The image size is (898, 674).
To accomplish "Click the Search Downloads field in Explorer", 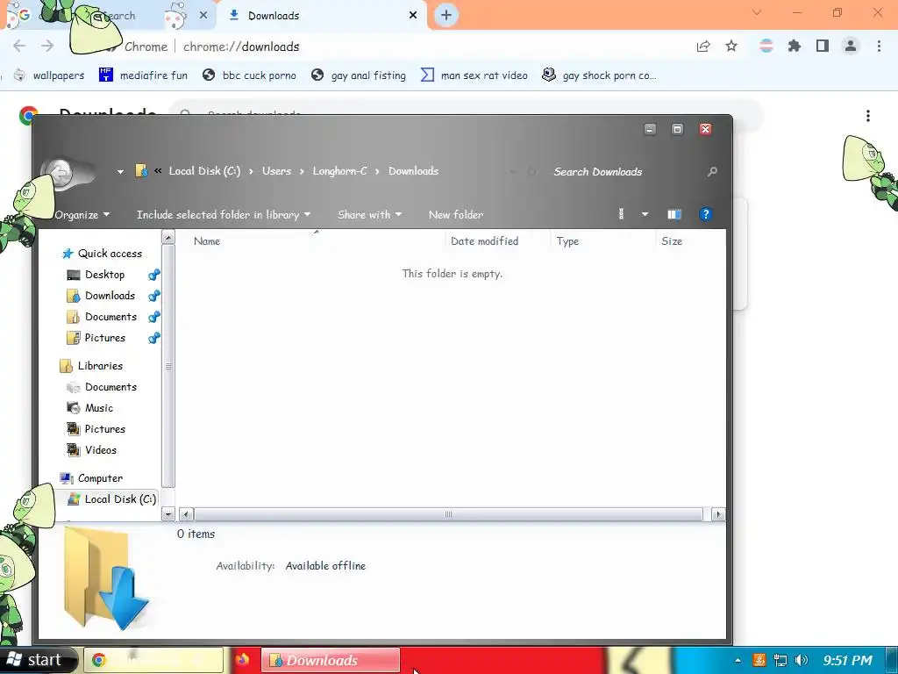I will (x=624, y=171).
